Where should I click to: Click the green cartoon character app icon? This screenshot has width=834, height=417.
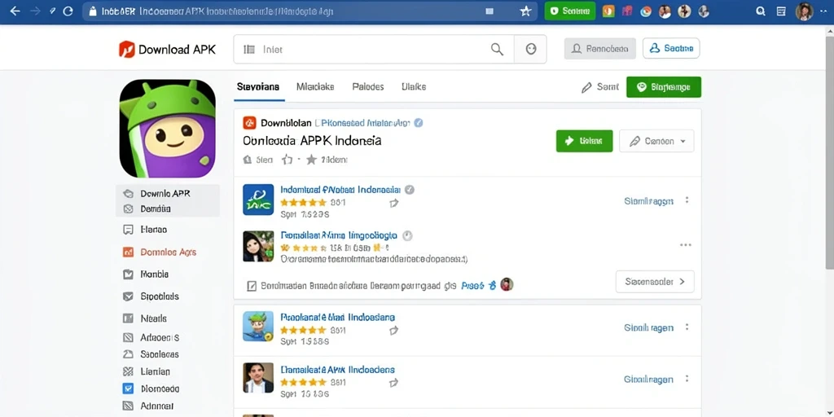point(258,326)
